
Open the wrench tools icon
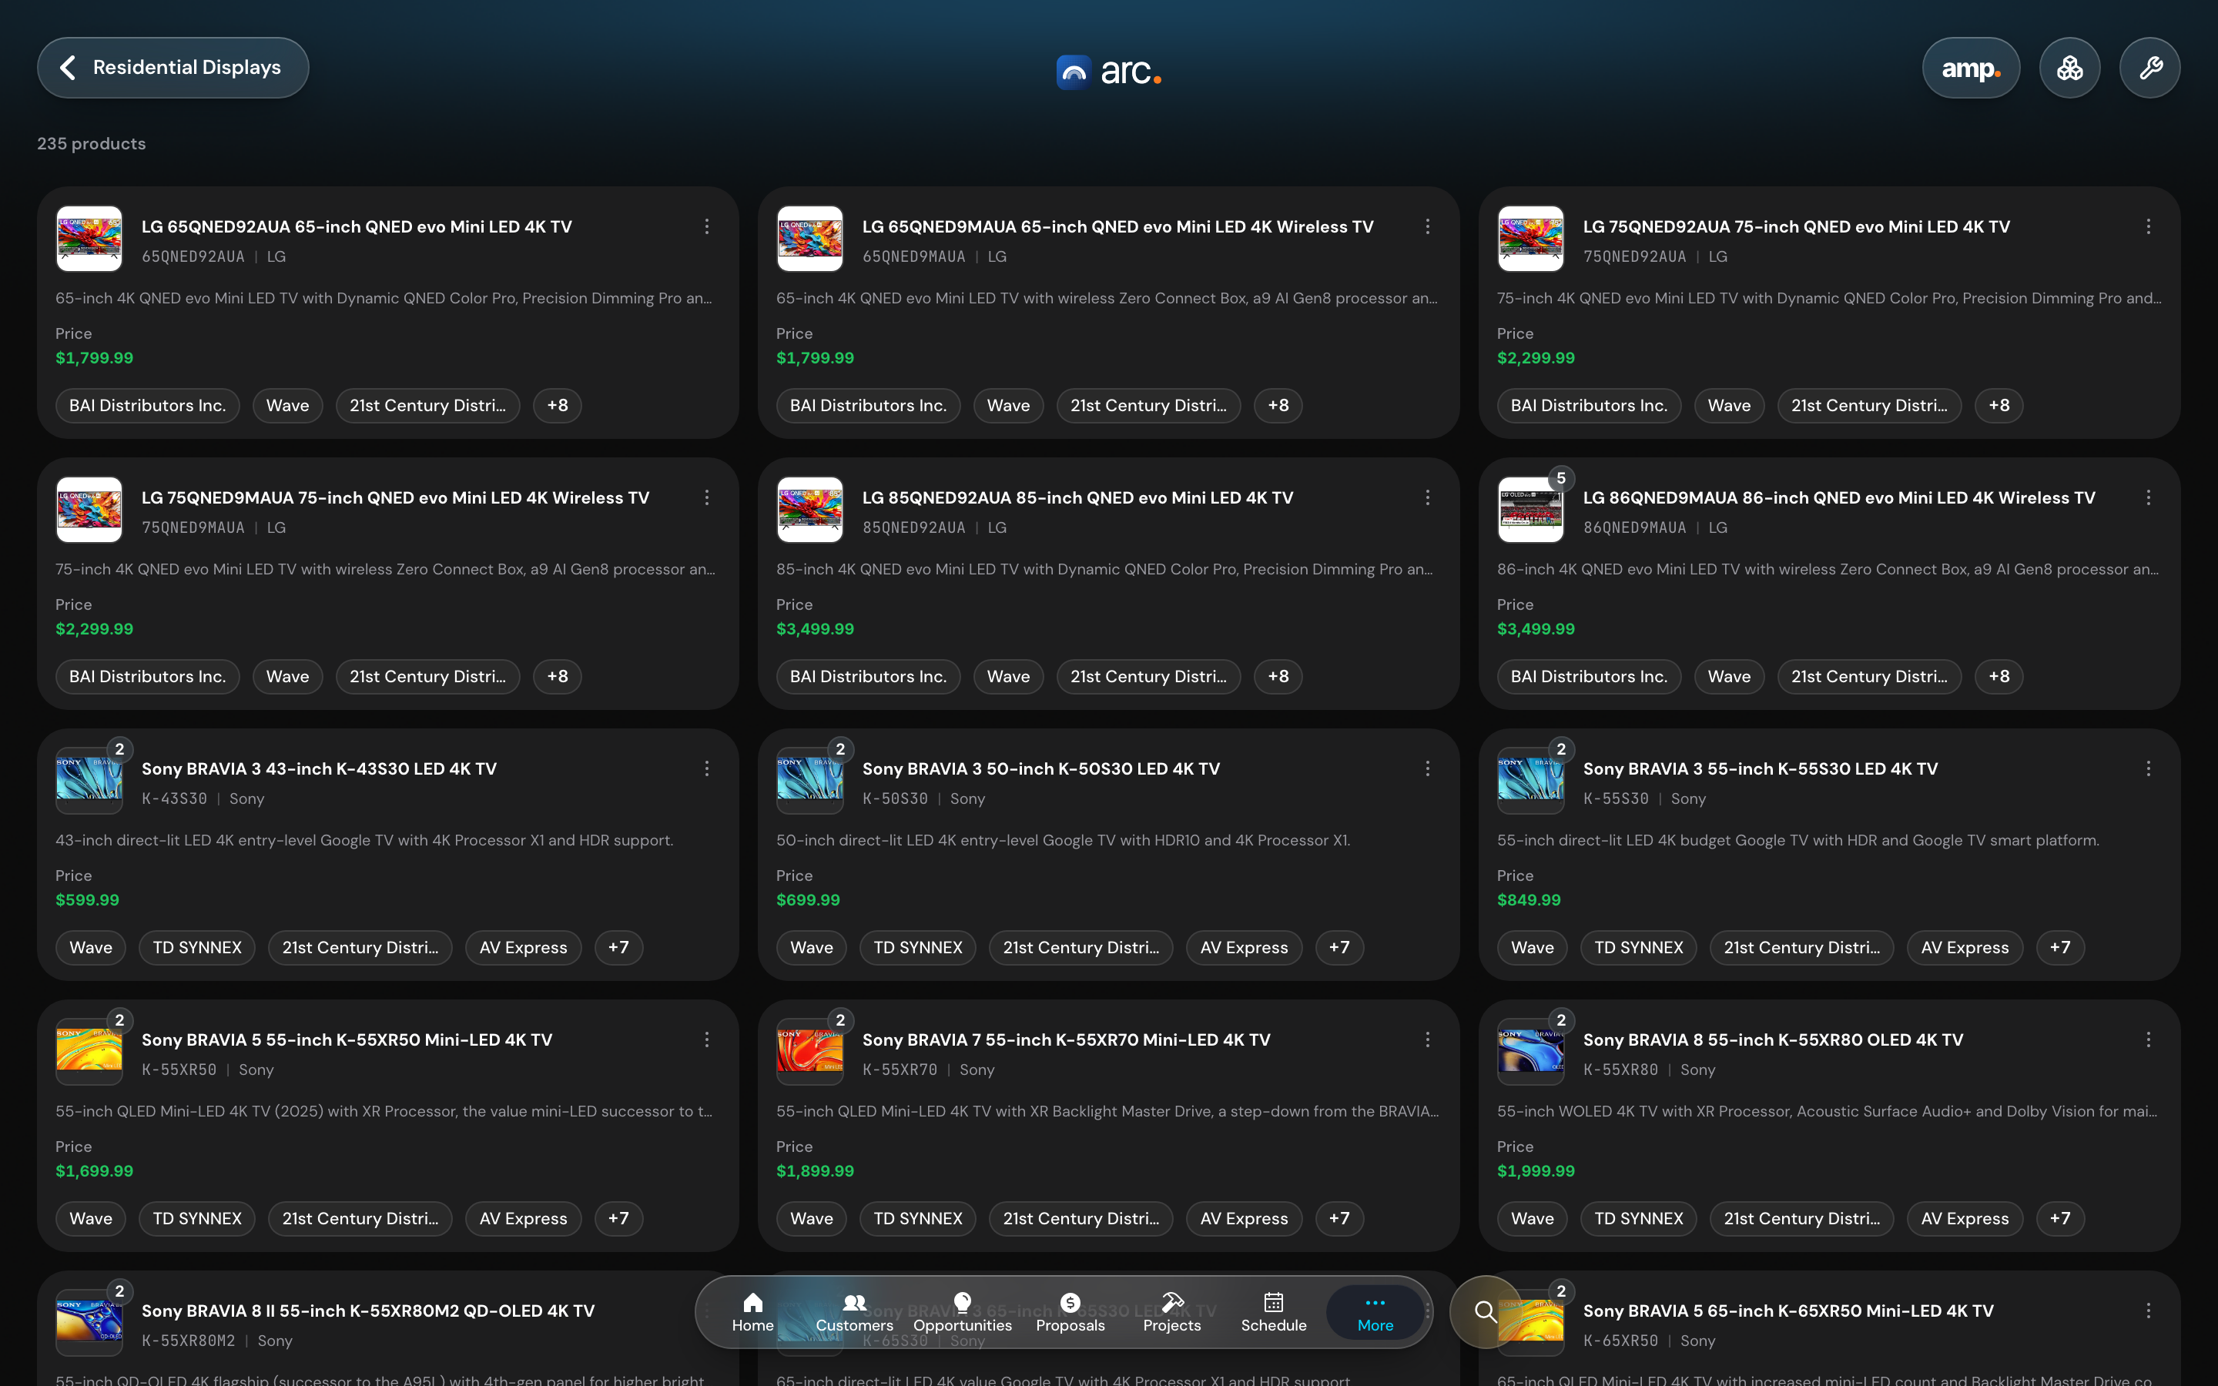pos(2150,68)
